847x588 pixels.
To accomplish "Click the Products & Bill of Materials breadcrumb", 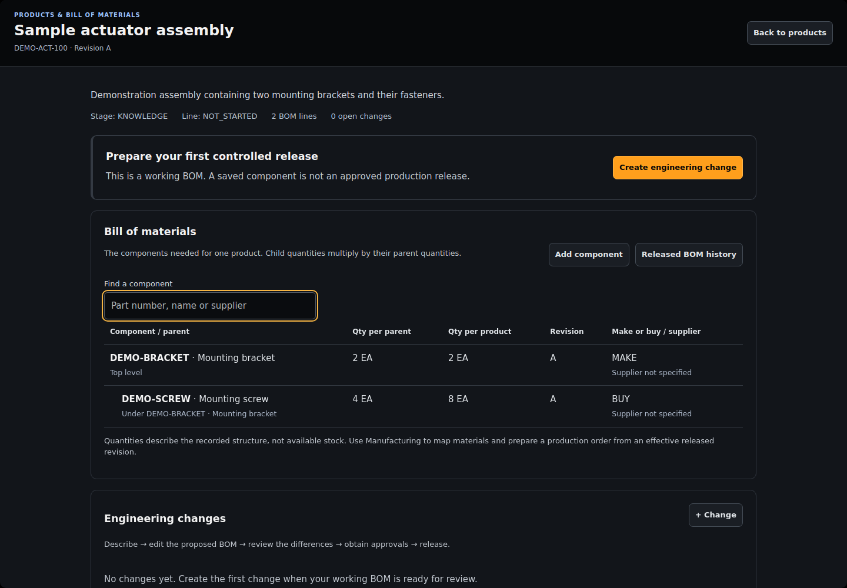I will 77,15.
